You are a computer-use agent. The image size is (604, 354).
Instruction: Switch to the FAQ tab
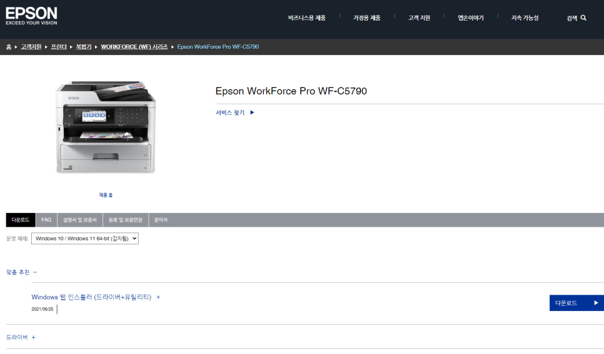coord(46,220)
